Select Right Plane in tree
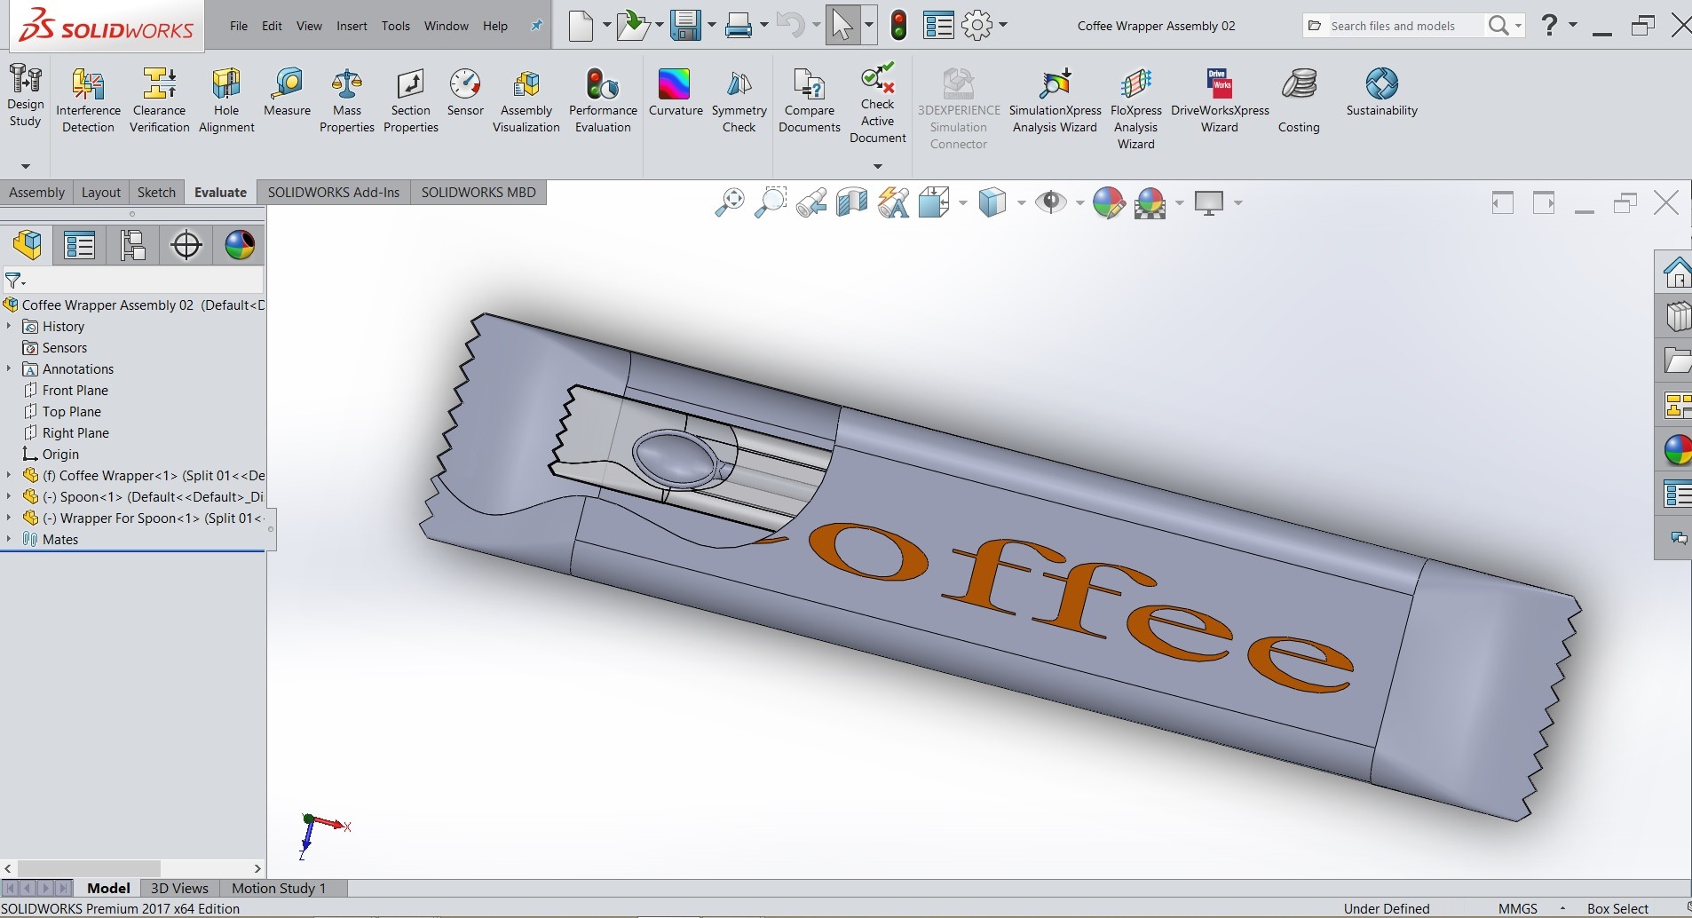This screenshot has height=918, width=1692. pyautogui.click(x=66, y=433)
